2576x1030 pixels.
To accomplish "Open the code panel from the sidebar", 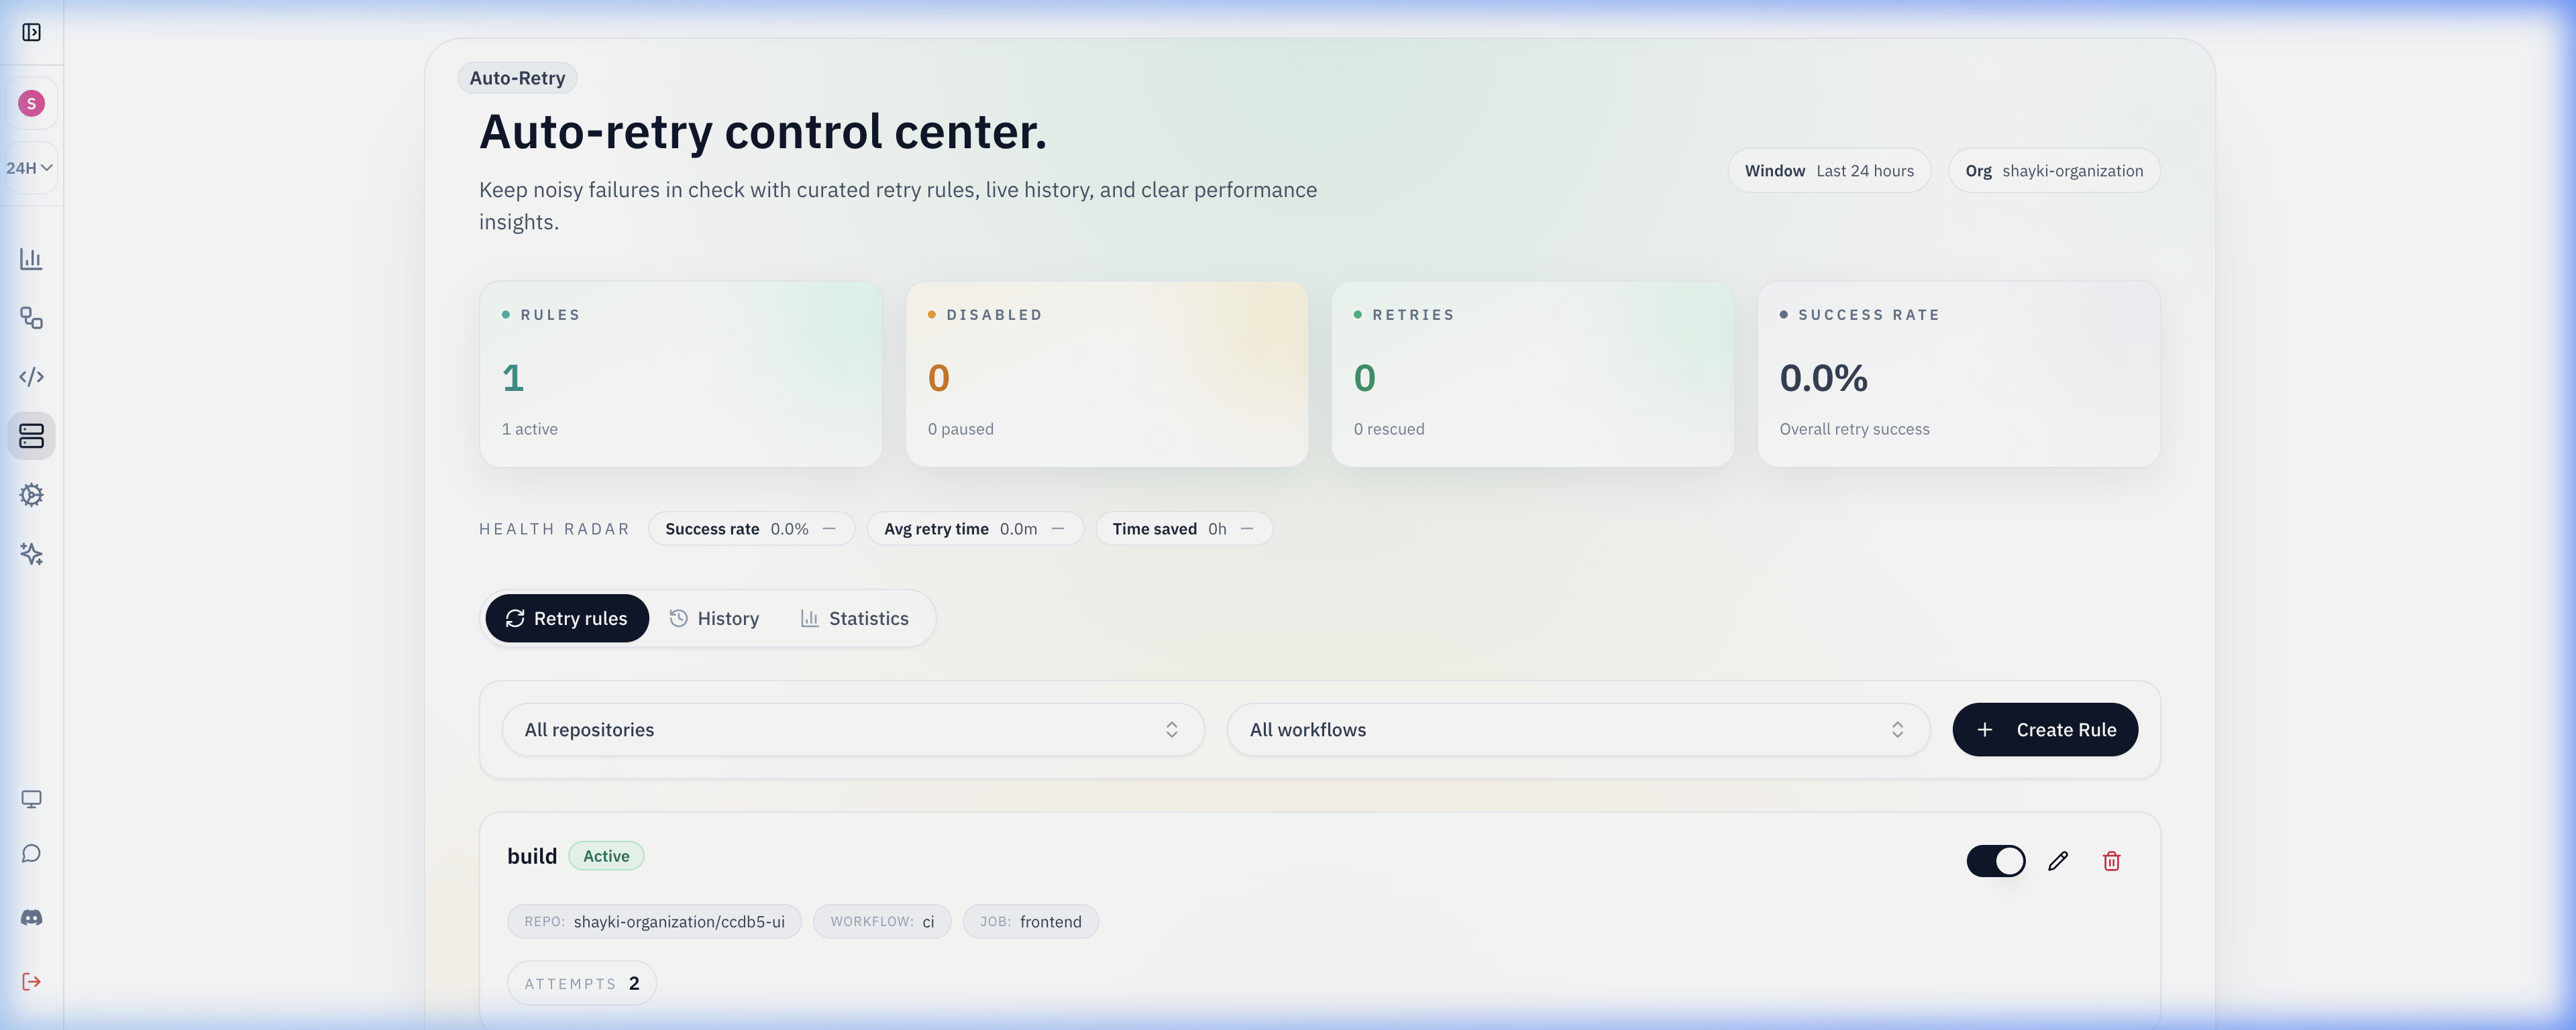I will click(x=31, y=377).
